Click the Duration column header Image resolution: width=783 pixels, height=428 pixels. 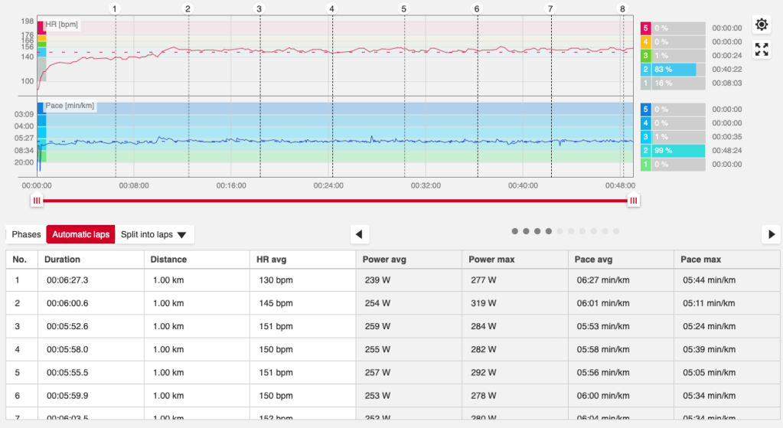63,260
